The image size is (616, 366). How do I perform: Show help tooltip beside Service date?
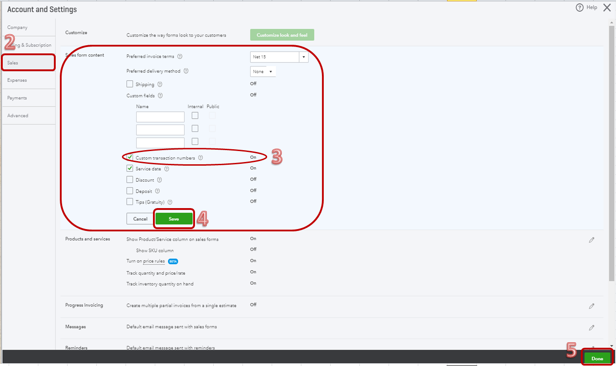[167, 169]
